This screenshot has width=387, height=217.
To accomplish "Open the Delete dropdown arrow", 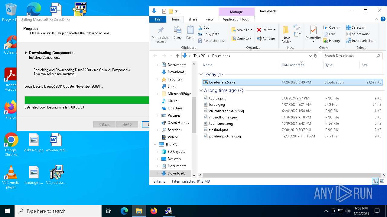I will click(275, 30).
